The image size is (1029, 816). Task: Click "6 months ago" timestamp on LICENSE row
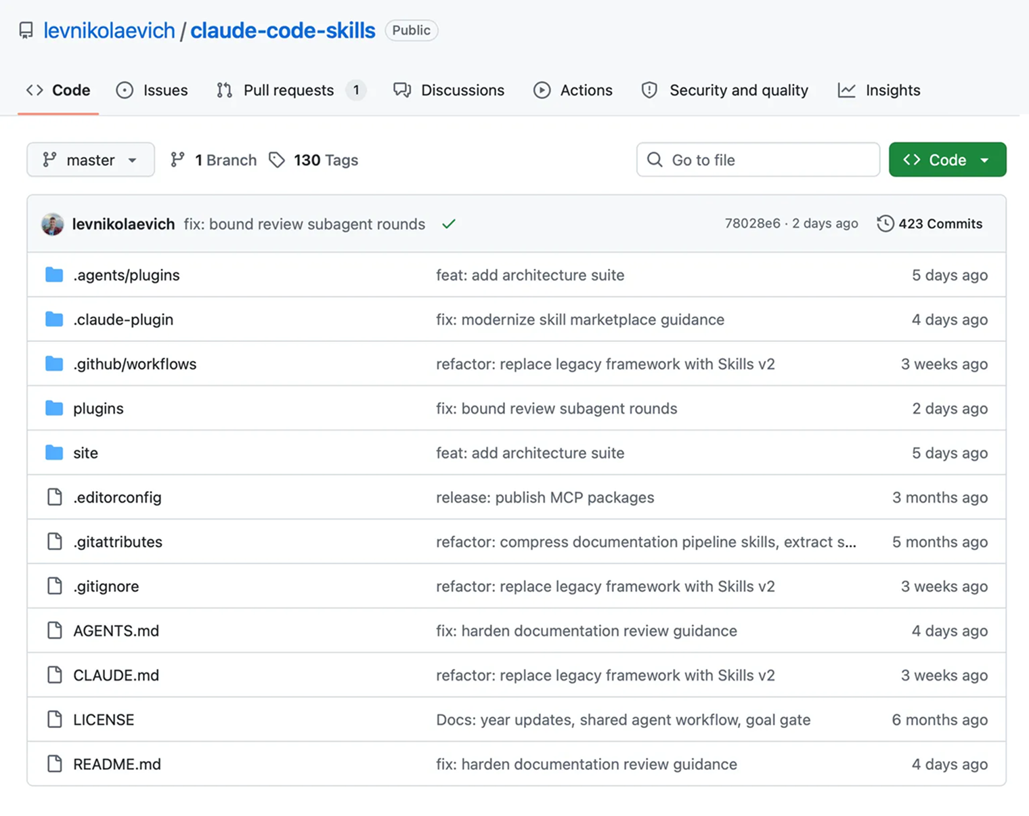click(x=940, y=720)
